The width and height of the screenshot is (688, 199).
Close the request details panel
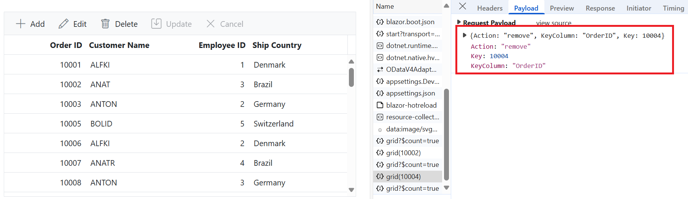[463, 6]
